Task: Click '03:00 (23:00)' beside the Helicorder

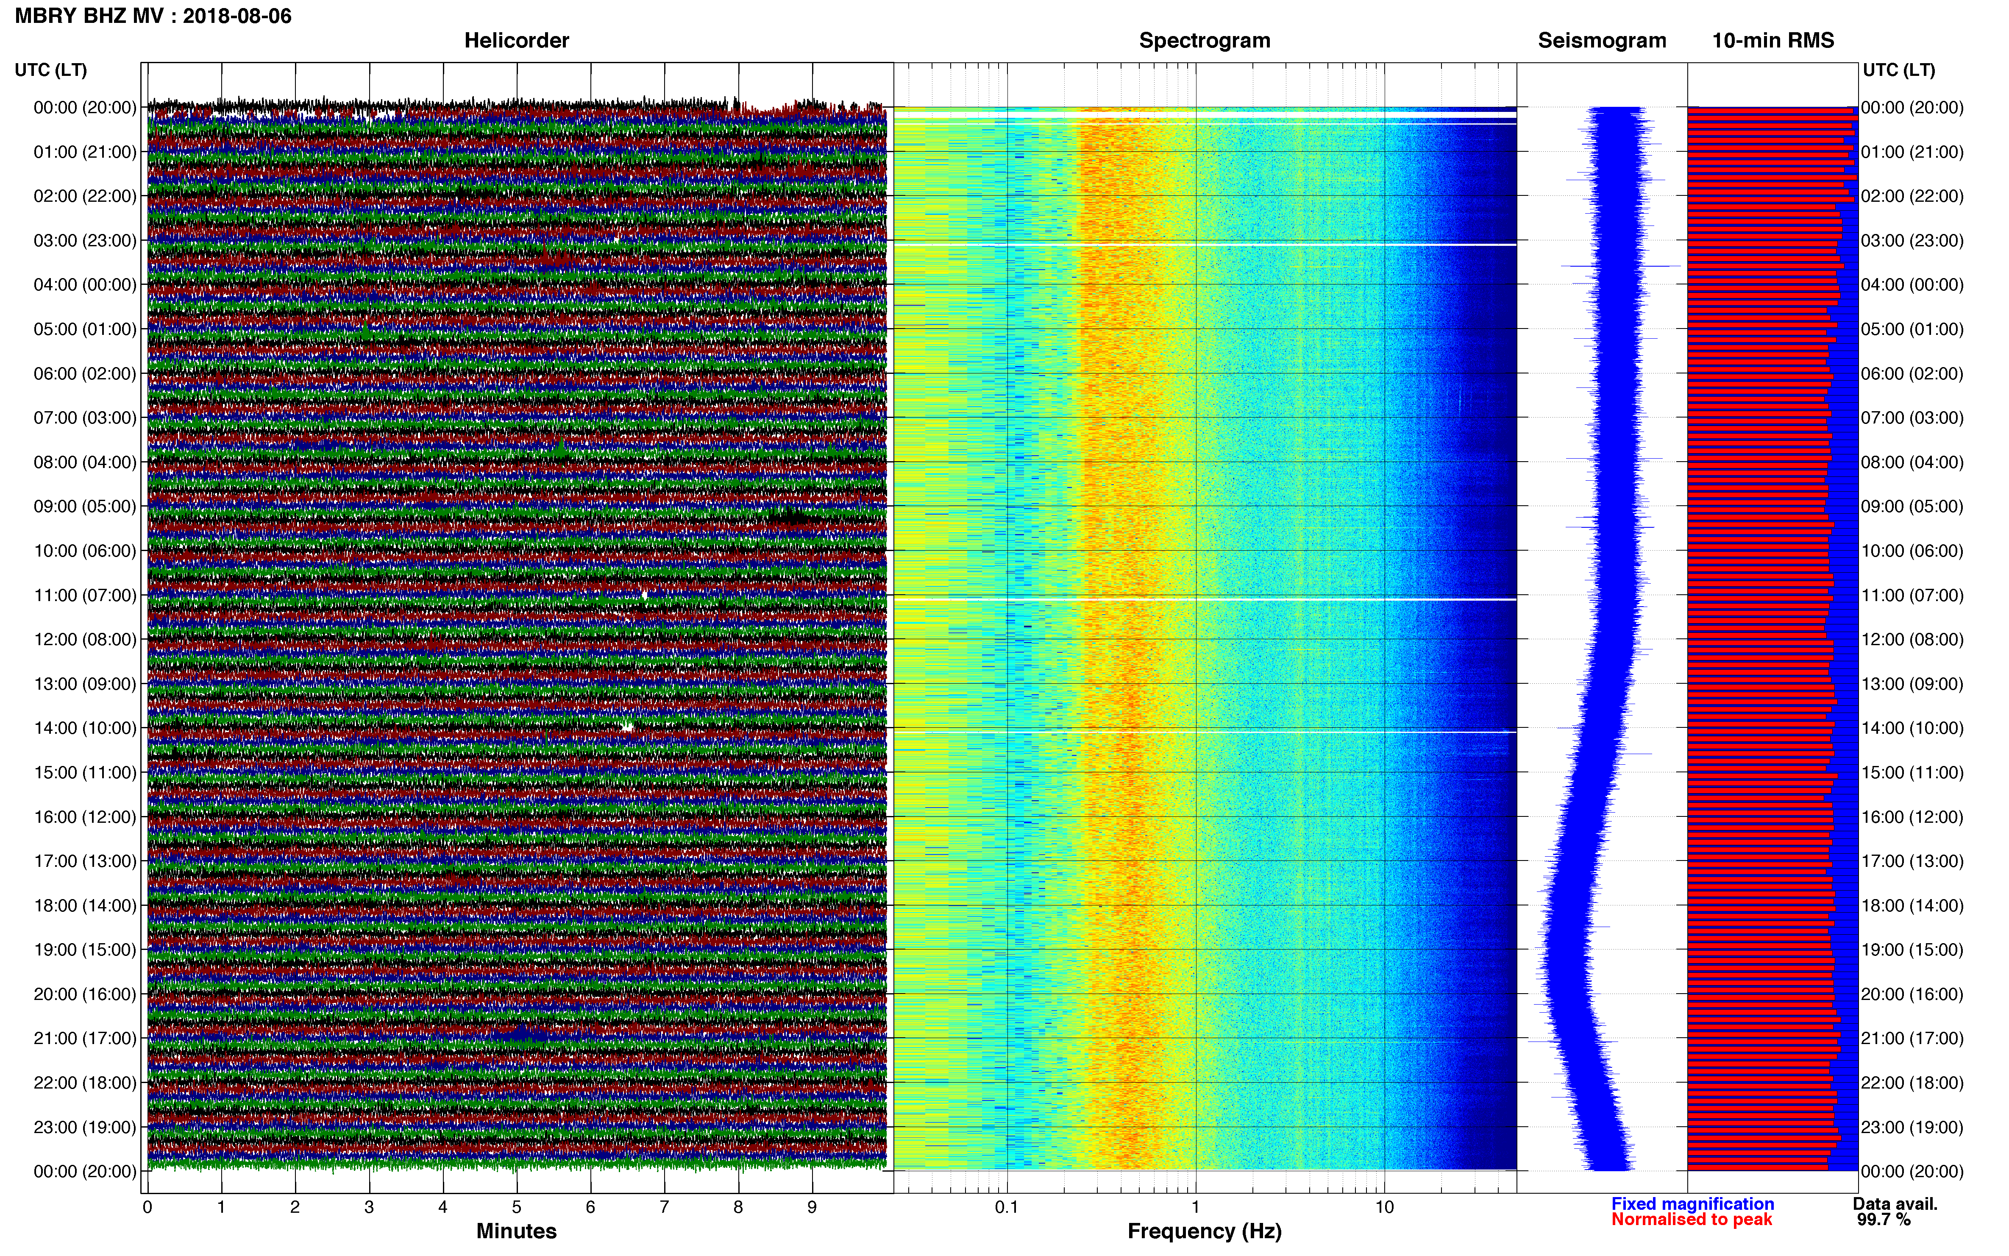Action: coord(85,241)
